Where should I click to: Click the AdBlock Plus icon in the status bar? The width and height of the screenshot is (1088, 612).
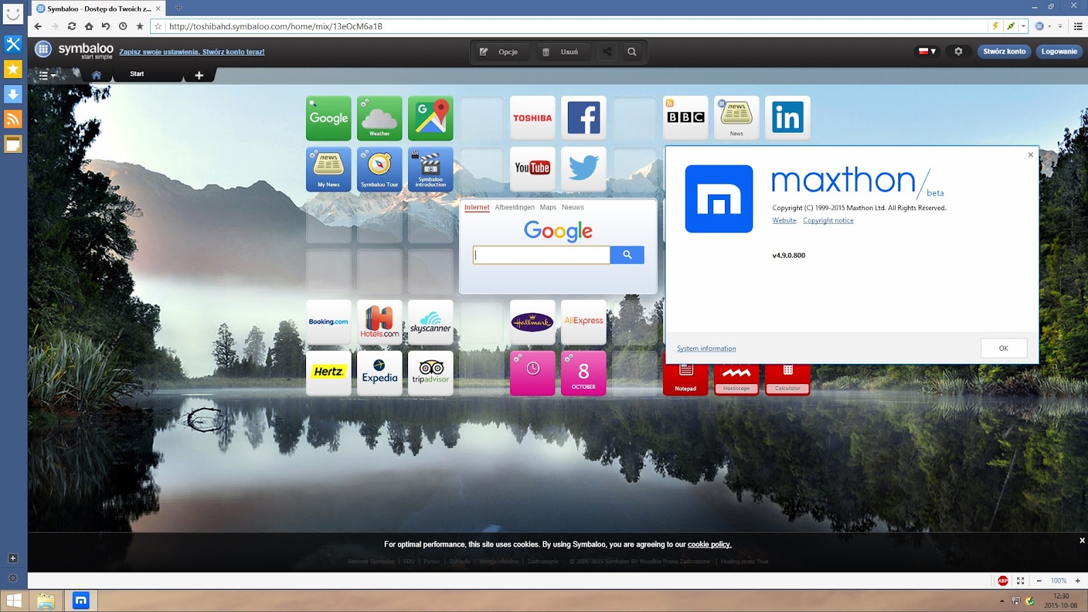coord(1002,581)
